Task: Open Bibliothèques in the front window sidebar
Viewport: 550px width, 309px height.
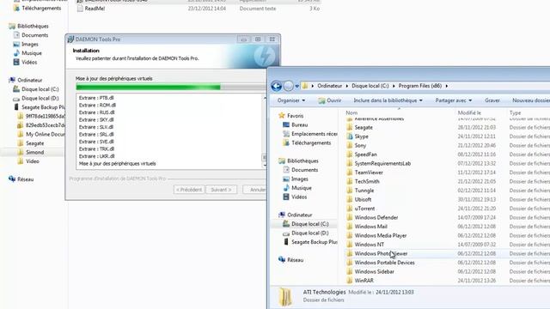Action: point(302,161)
